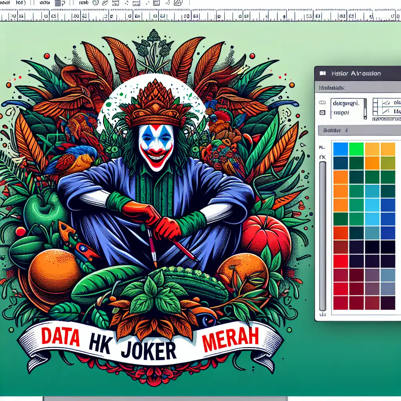Screen dimensions: 401x401
Task: Click the horizontal scrollbar below the canvas
Action: 165,399
